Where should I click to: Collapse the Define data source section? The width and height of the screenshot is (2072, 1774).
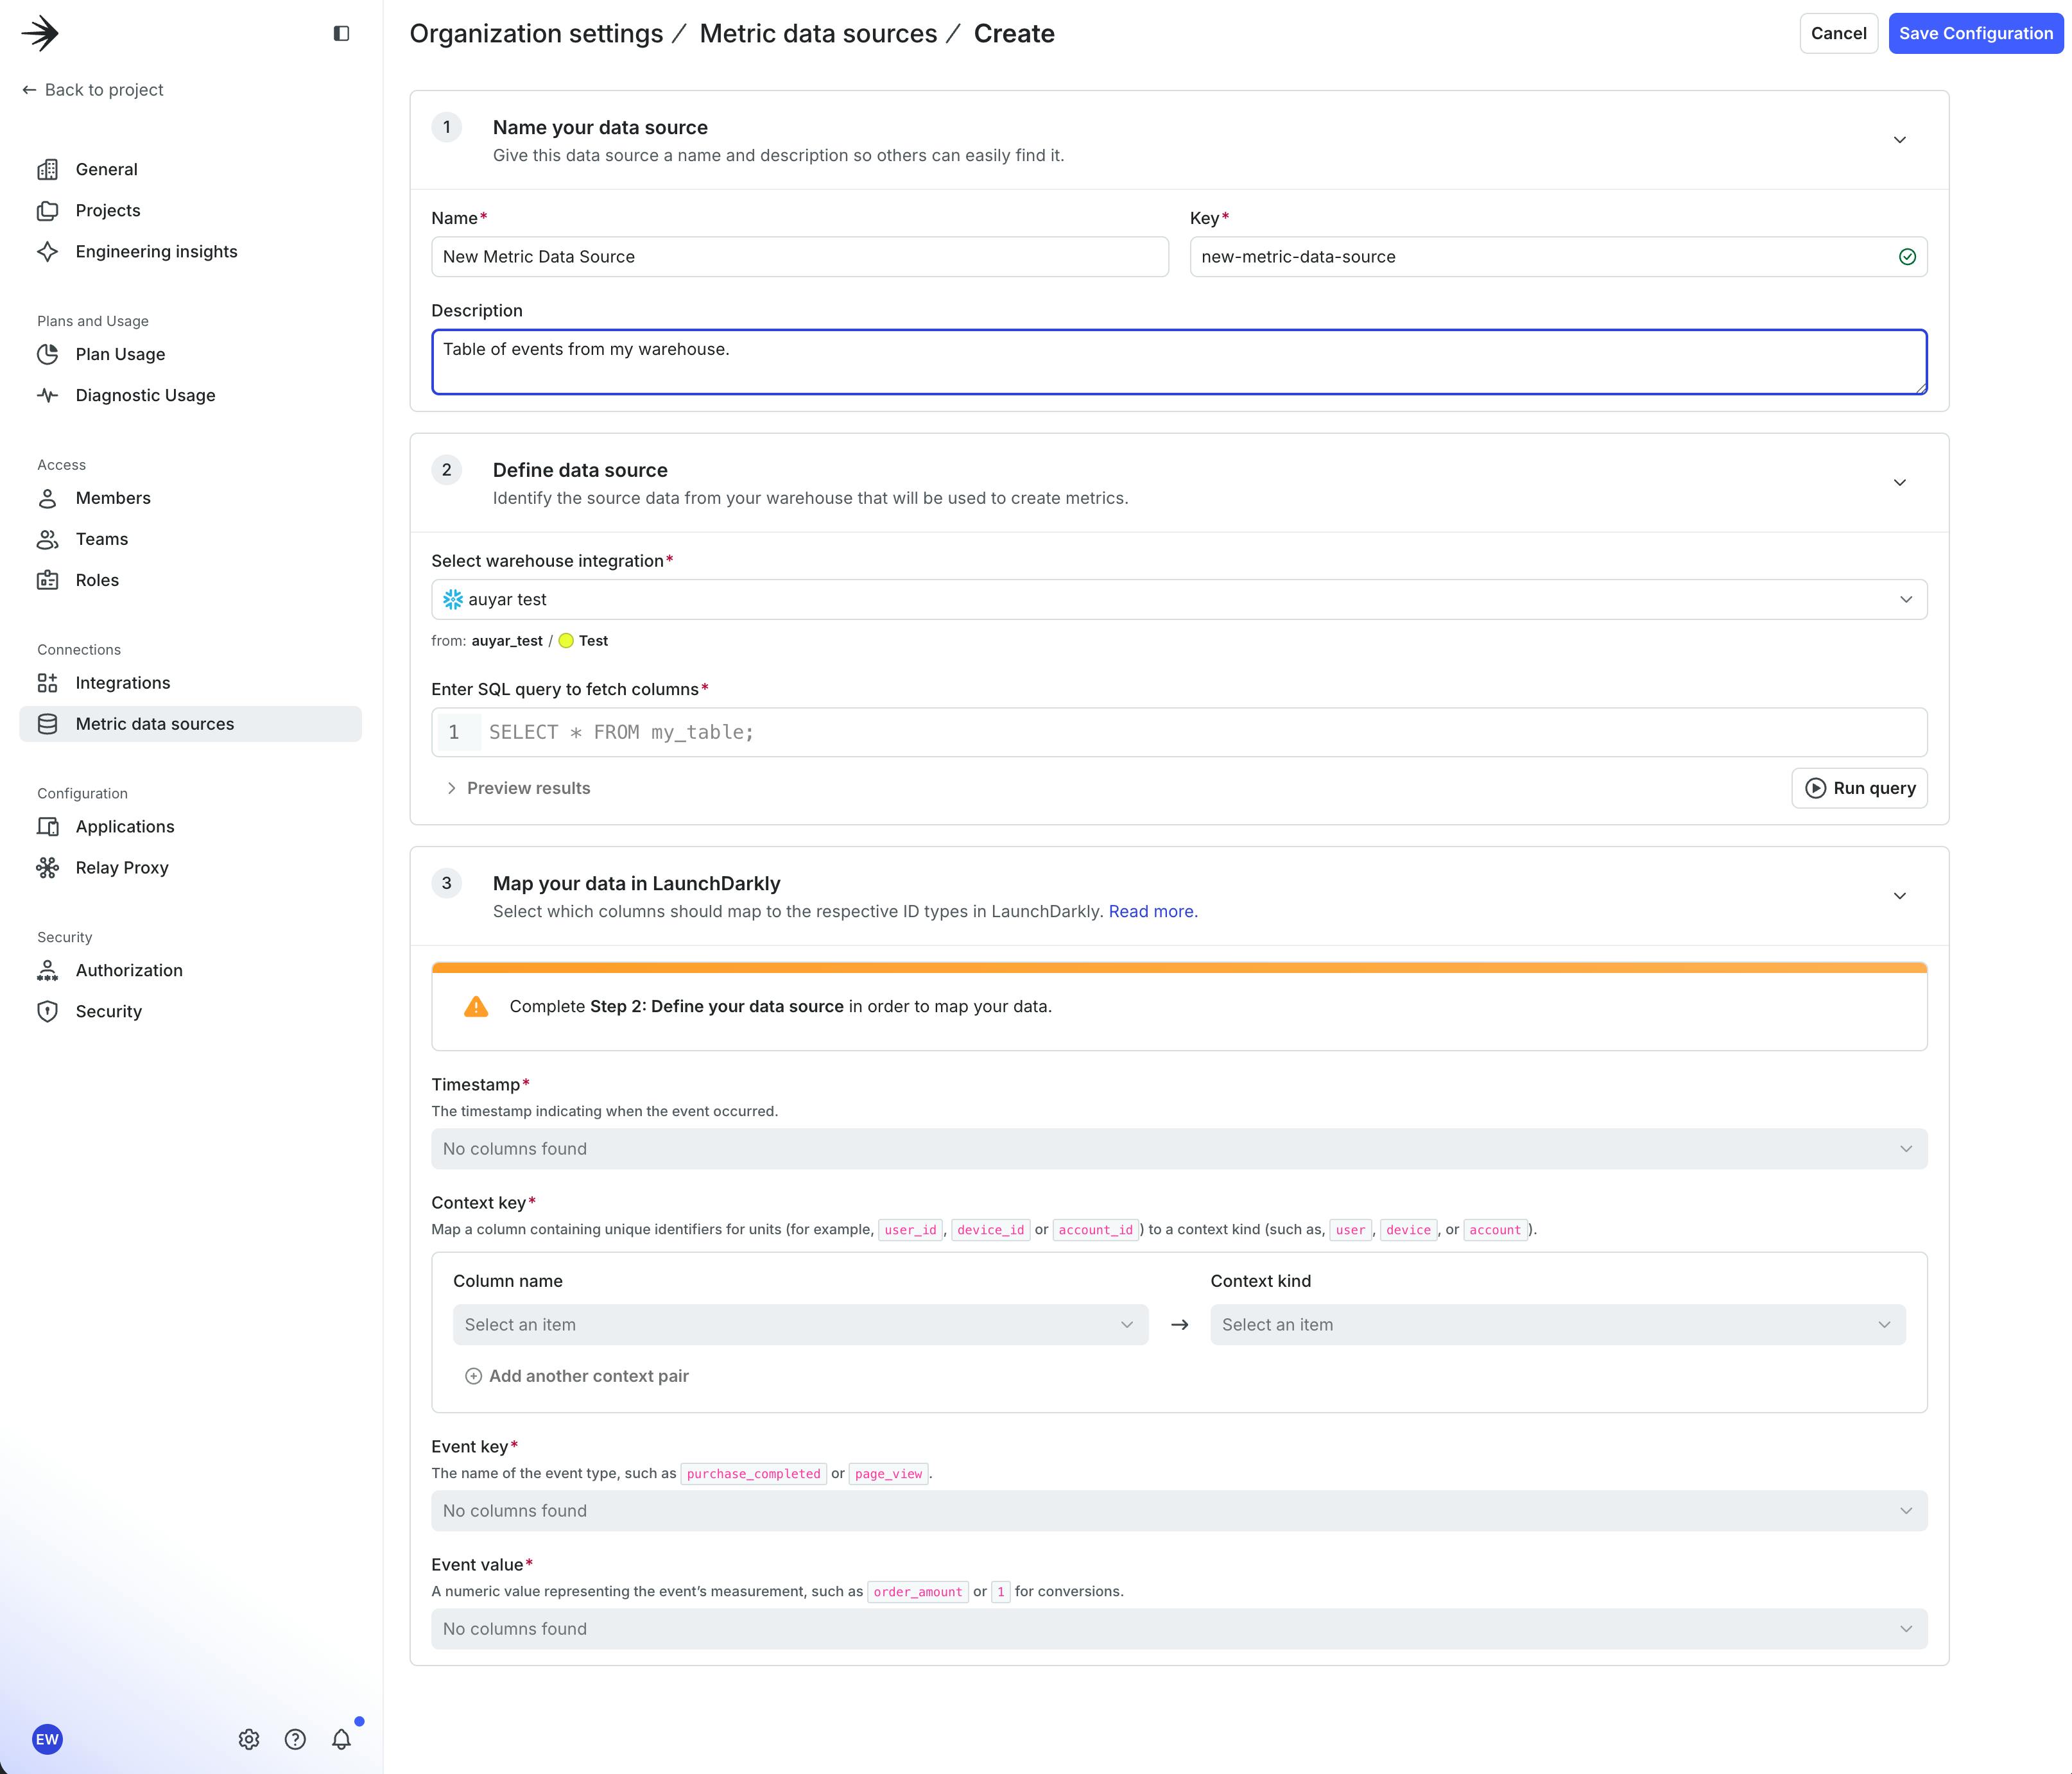click(1899, 483)
